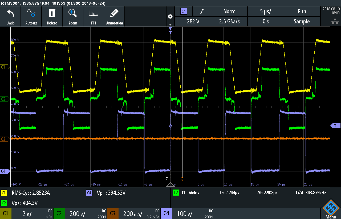This screenshot has width=341, height=219.
Task: Click the TL trigger level marker
Action: [336, 126]
